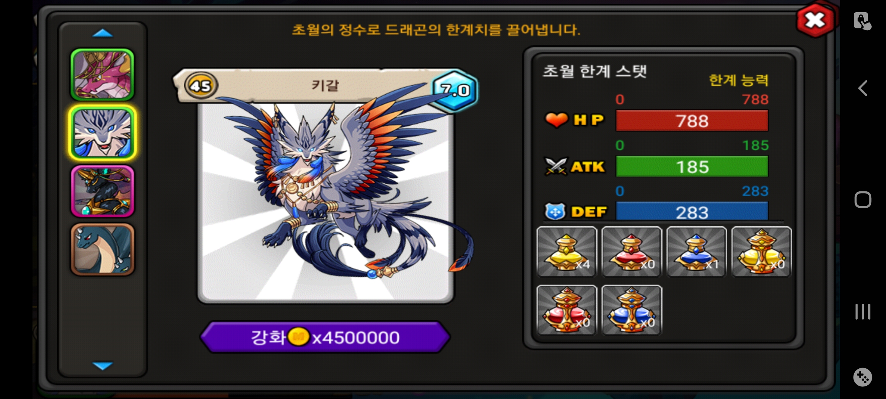This screenshot has width=886, height=399.
Task: Select the small red essence potion x0
Action: click(x=632, y=252)
